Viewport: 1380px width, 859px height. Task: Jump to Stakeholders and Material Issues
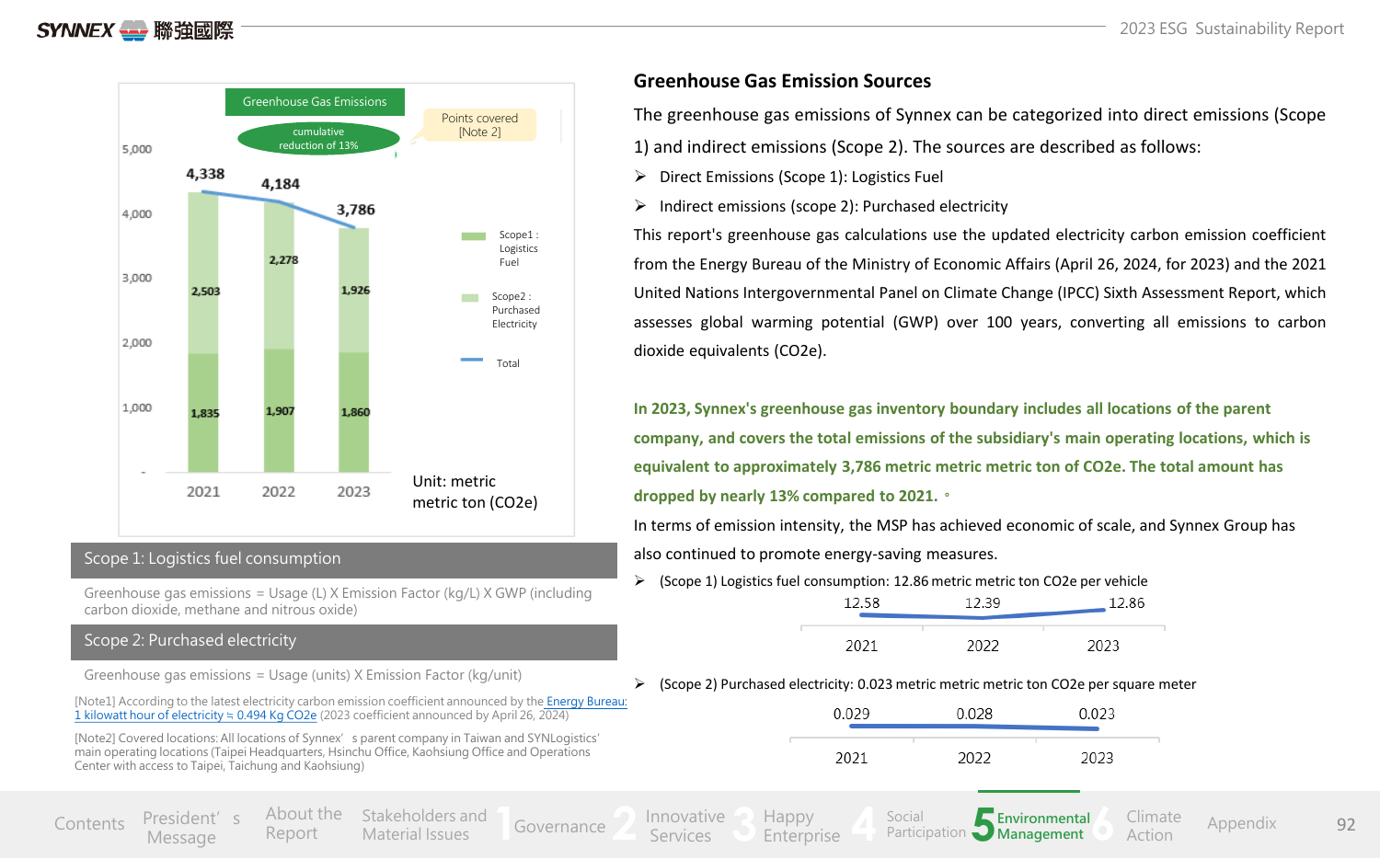(424, 825)
